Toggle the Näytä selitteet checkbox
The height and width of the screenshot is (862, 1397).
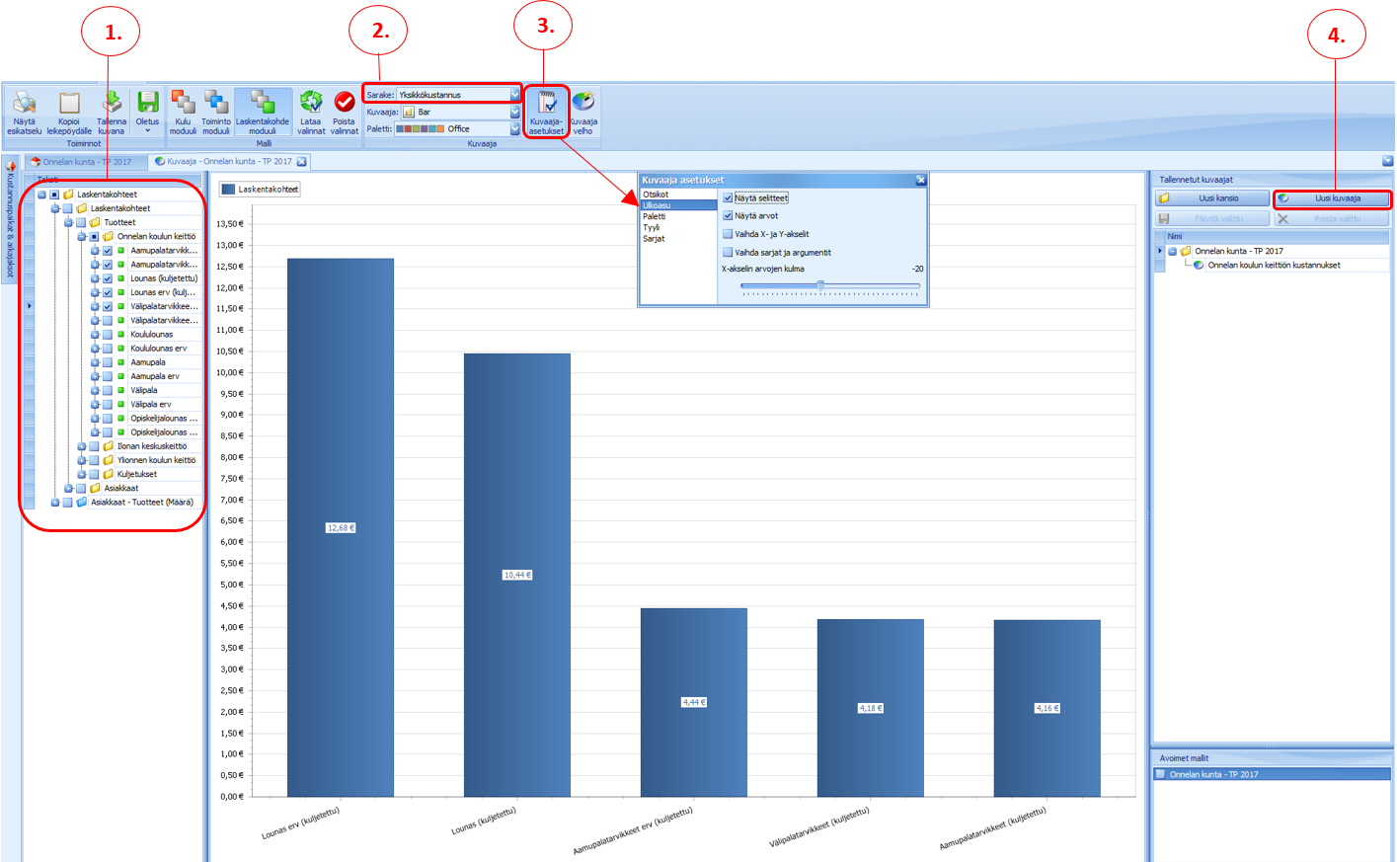click(x=728, y=197)
